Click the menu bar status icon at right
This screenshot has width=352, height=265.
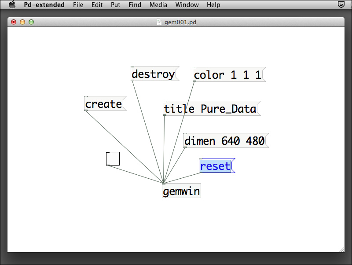coord(341,4)
